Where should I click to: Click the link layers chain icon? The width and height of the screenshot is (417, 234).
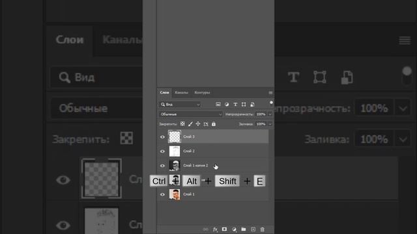[205, 229]
